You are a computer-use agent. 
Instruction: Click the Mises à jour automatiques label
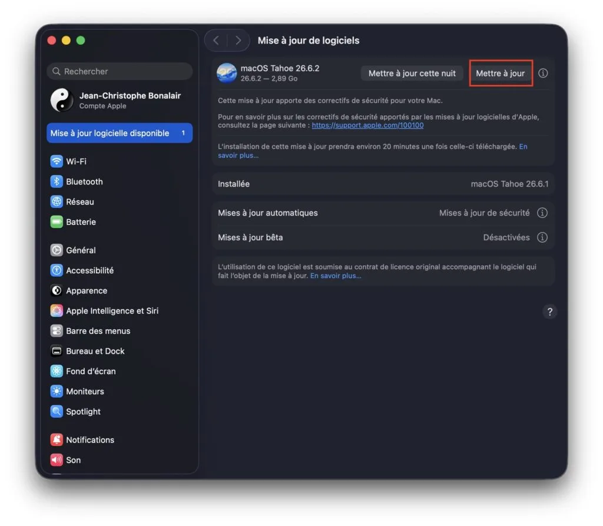tap(268, 213)
